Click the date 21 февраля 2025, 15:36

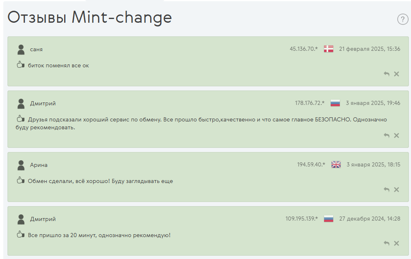(370, 49)
